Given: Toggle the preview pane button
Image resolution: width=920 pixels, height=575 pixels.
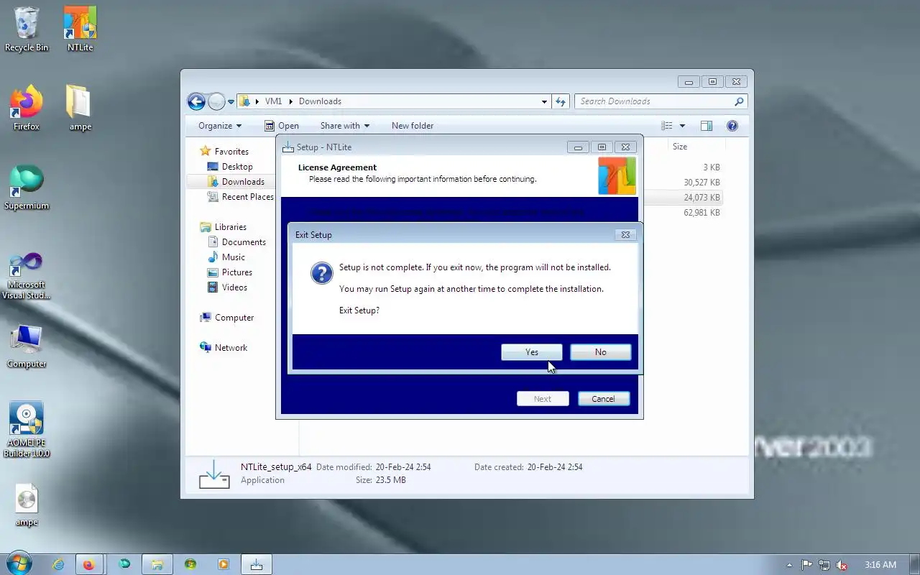Looking at the screenshot, I should coord(707,126).
